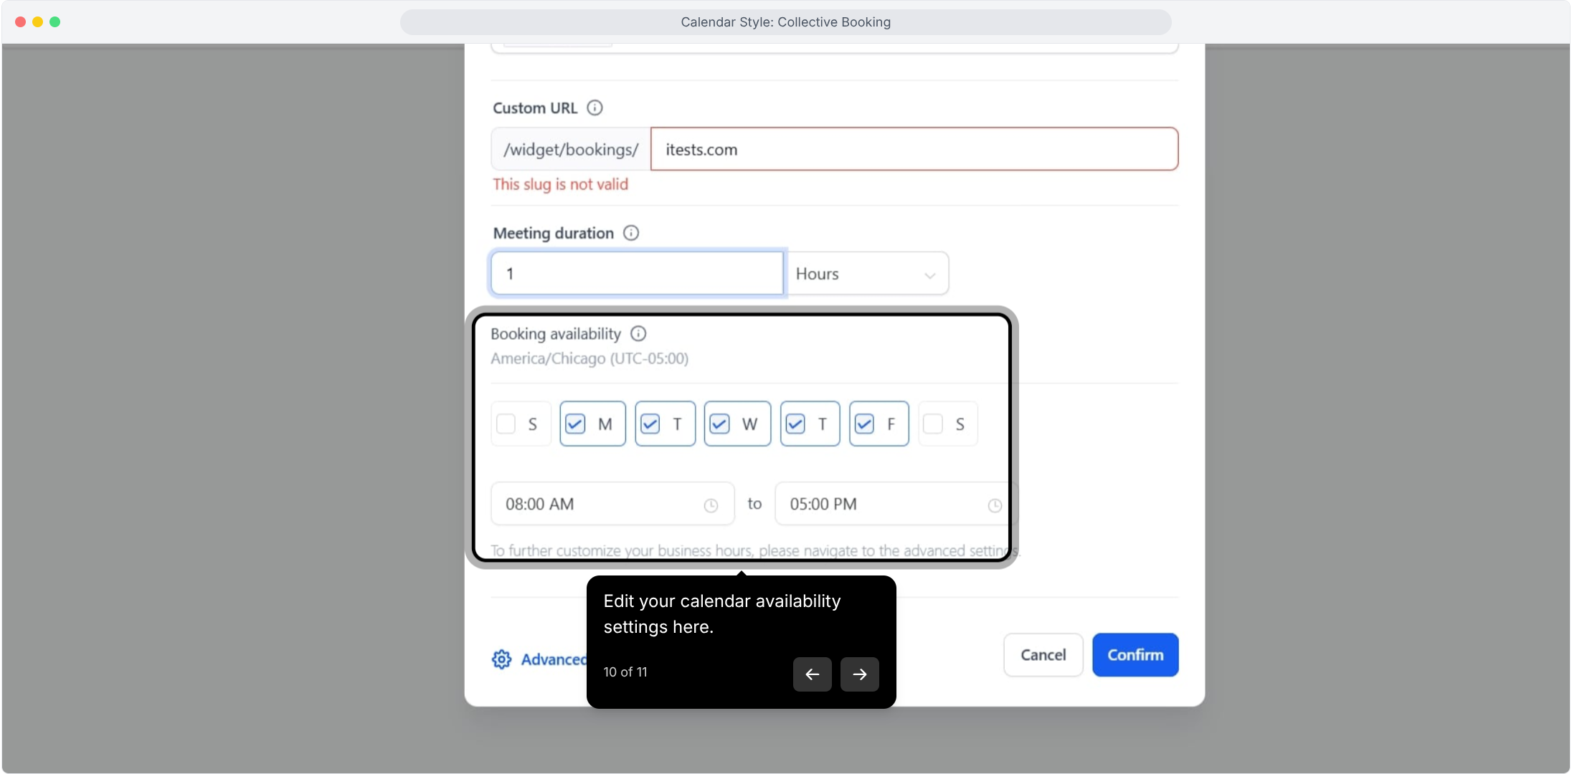Viewport: 1572px width, 774px height.
Task: Open the 08:00 AM start time picker
Action: pos(602,504)
